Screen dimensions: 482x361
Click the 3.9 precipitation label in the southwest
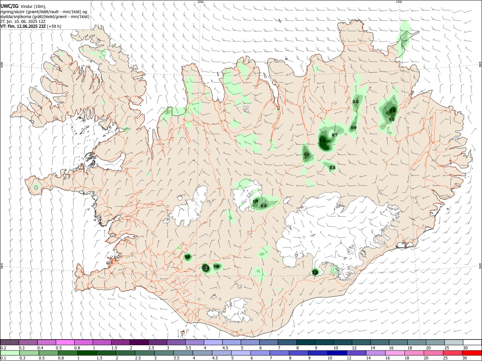206,268
